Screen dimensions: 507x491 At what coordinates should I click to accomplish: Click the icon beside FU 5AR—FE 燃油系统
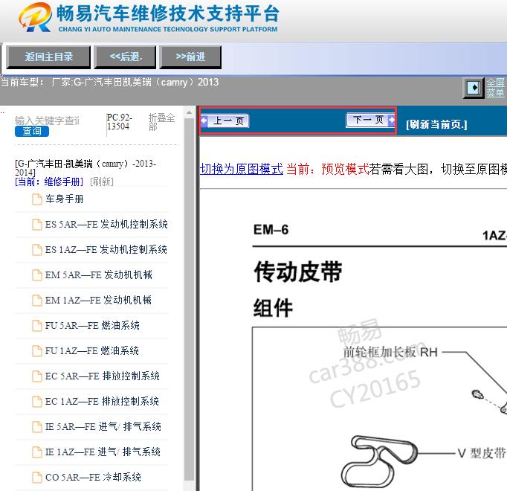[x=37, y=325]
